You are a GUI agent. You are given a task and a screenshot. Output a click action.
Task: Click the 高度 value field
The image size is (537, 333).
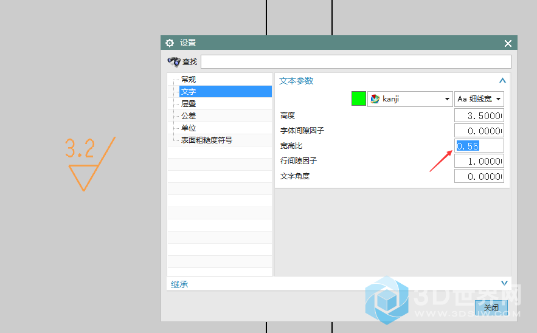[479, 115]
